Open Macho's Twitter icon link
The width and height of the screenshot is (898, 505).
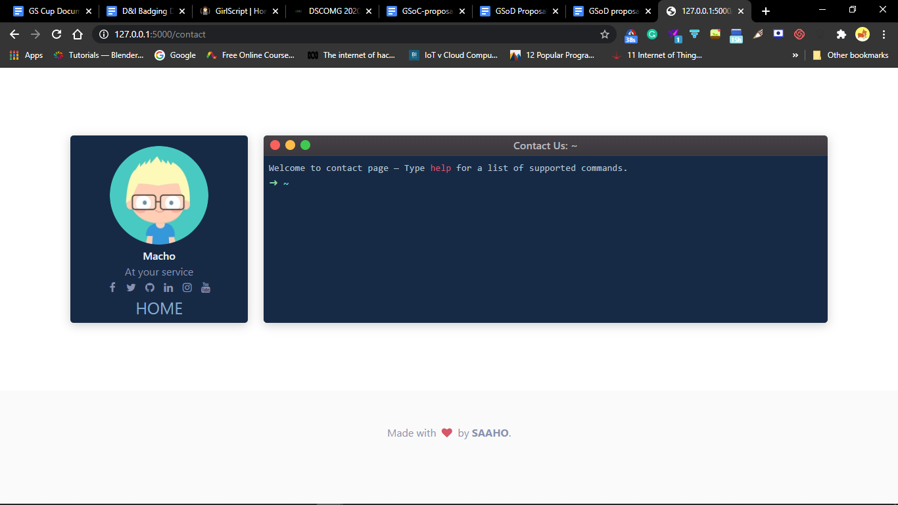click(x=131, y=287)
